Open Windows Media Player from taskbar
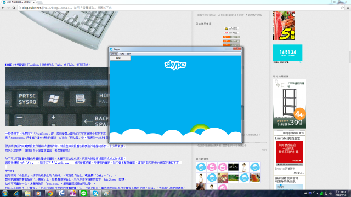Viewport: 351px width, 197px height. coord(39,193)
